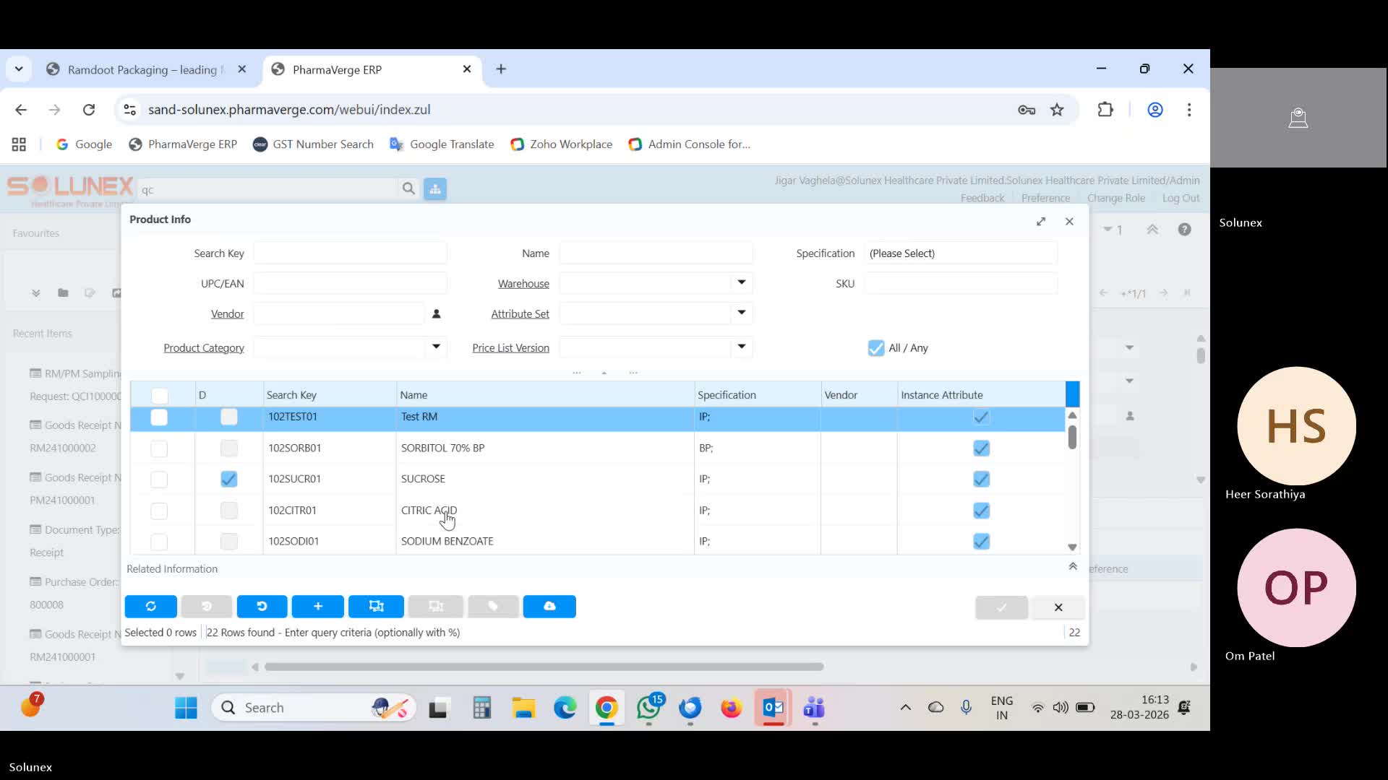Viewport: 1388px width, 780px height.
Task: Open the Price List Version dropdown
Action: point(741,347)
